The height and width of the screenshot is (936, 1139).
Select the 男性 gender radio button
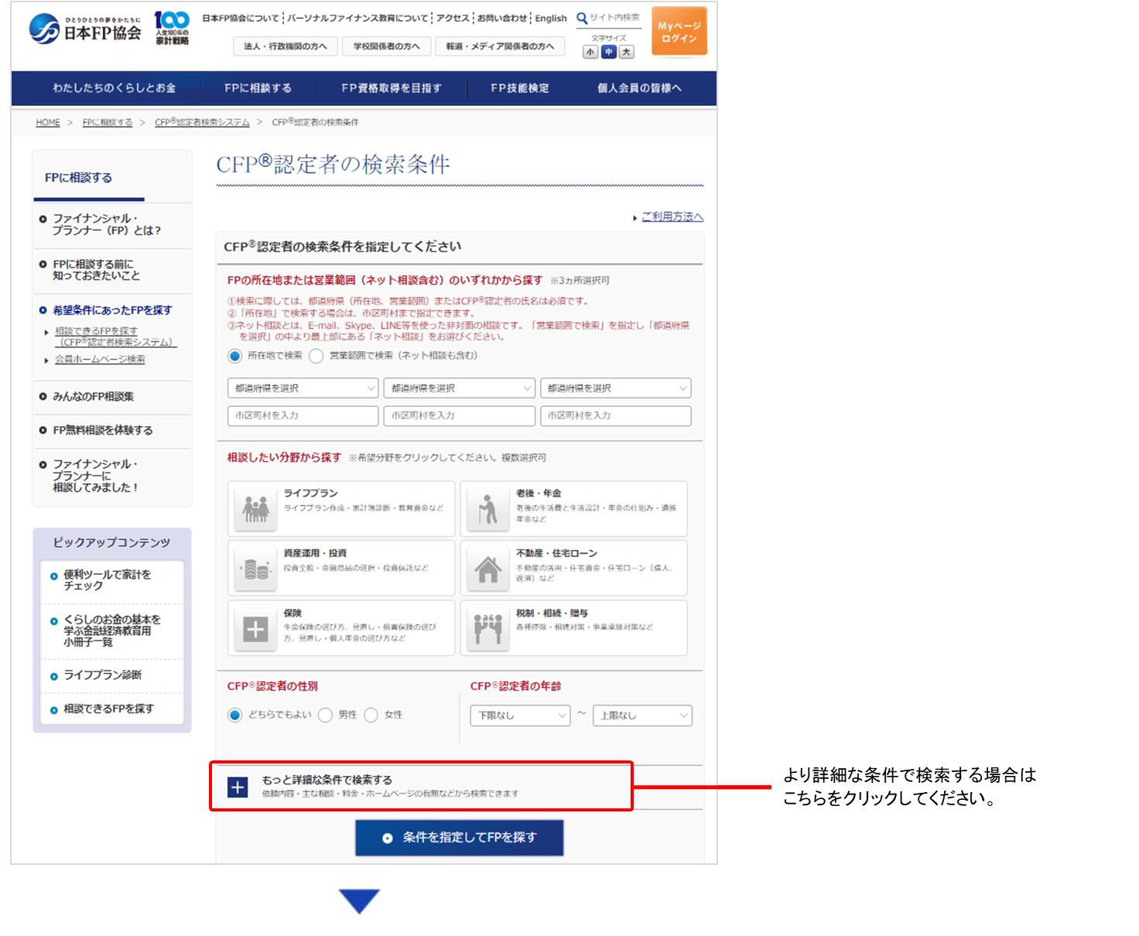(x=325, y=715)
